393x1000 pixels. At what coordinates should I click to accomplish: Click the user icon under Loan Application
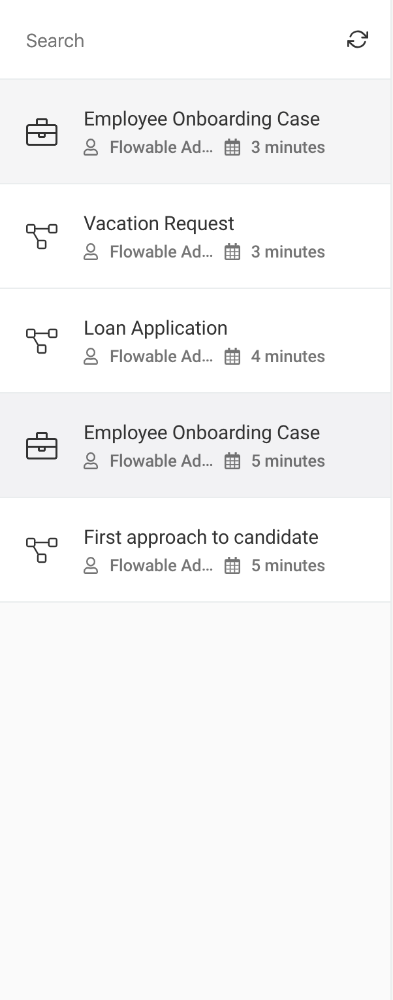(90, 356)
